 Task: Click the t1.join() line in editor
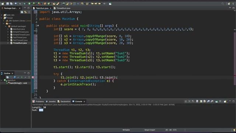tap(89, 77)
